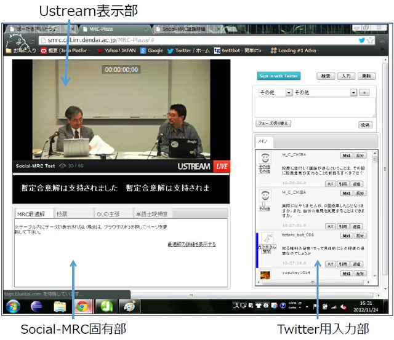The image size is (394, 340).
Task: Show hidden tray icons arrow
Action: (x=307, y=307)
